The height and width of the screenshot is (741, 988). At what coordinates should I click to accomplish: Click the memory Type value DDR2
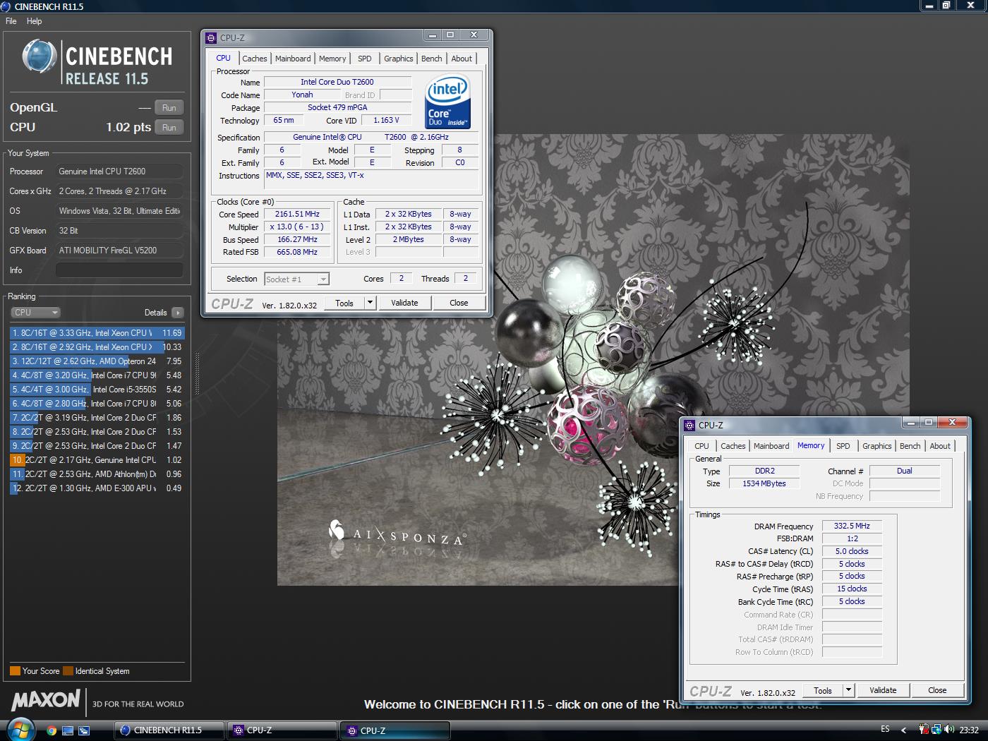pyautogui.click(x=764, y=471)
